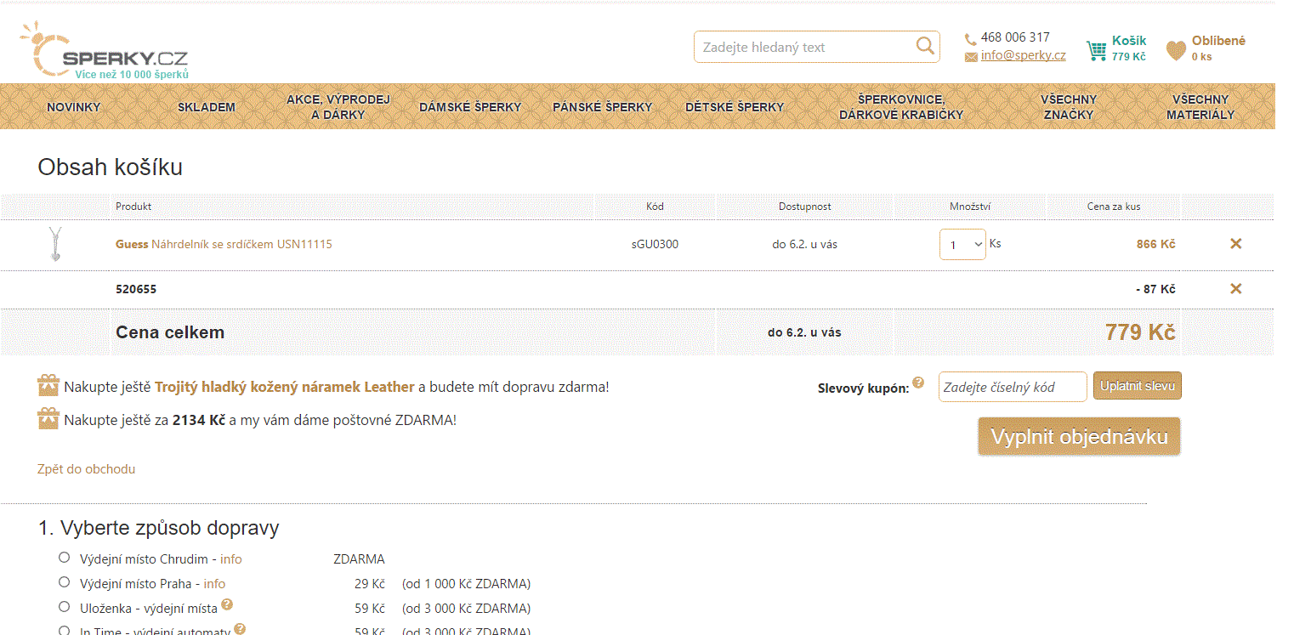Open the Všechny materiály menu
The height and width of the screenshot is (635, 1294).
(x=1200, y=107)
